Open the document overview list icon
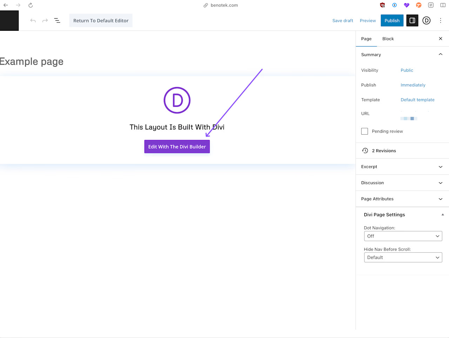The height and width of the screenshot is (338, 449). tap(57, 21)
